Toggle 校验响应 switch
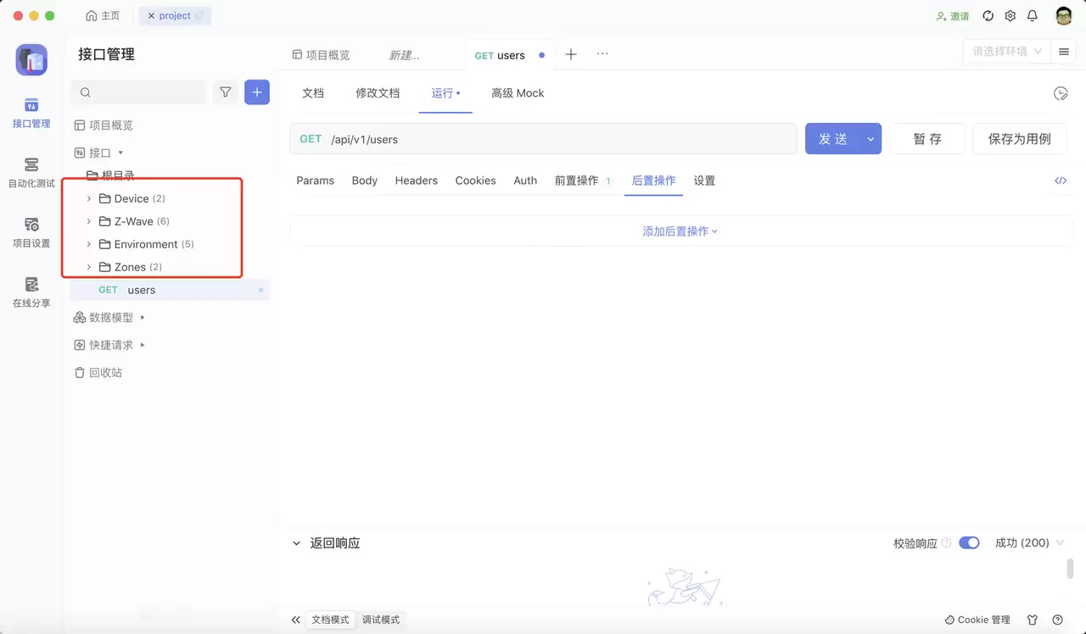The width and height of the screenshot is (1086, 634). 969,542
